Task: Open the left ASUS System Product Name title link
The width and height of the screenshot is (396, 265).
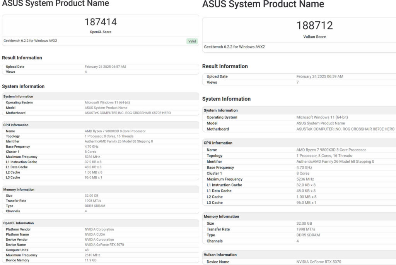Action: [55, 4]
